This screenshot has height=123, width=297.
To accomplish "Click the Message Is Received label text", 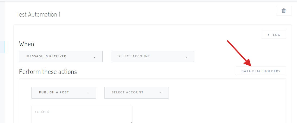I will (x=46, y=56).
